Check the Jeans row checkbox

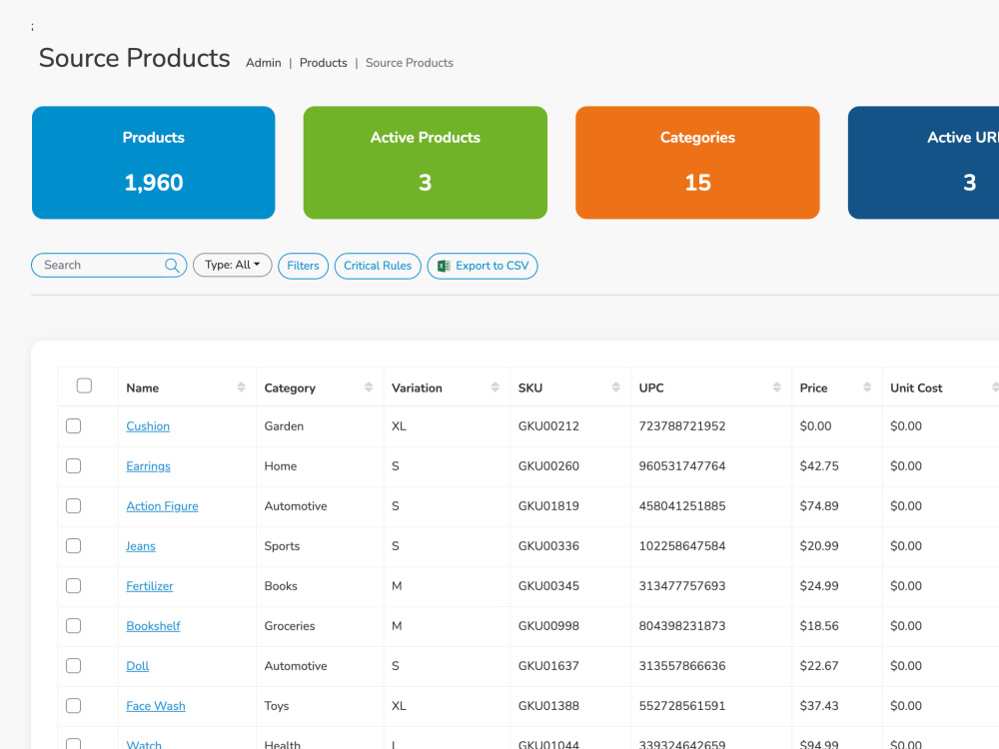[x=73, y=546]
